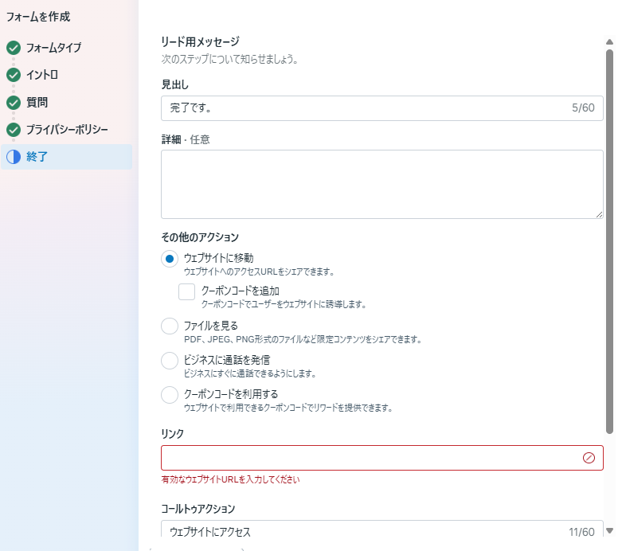This screenshot has width=622, height=551.
Task: Click the コールトゥアクション text field
Action: pos(366,532)
